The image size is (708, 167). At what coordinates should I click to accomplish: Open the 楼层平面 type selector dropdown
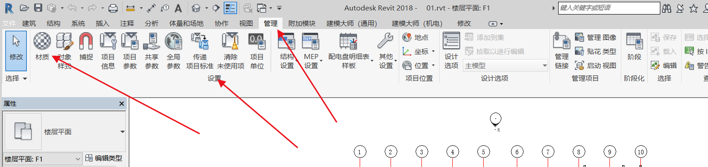(x=122, y=132)
